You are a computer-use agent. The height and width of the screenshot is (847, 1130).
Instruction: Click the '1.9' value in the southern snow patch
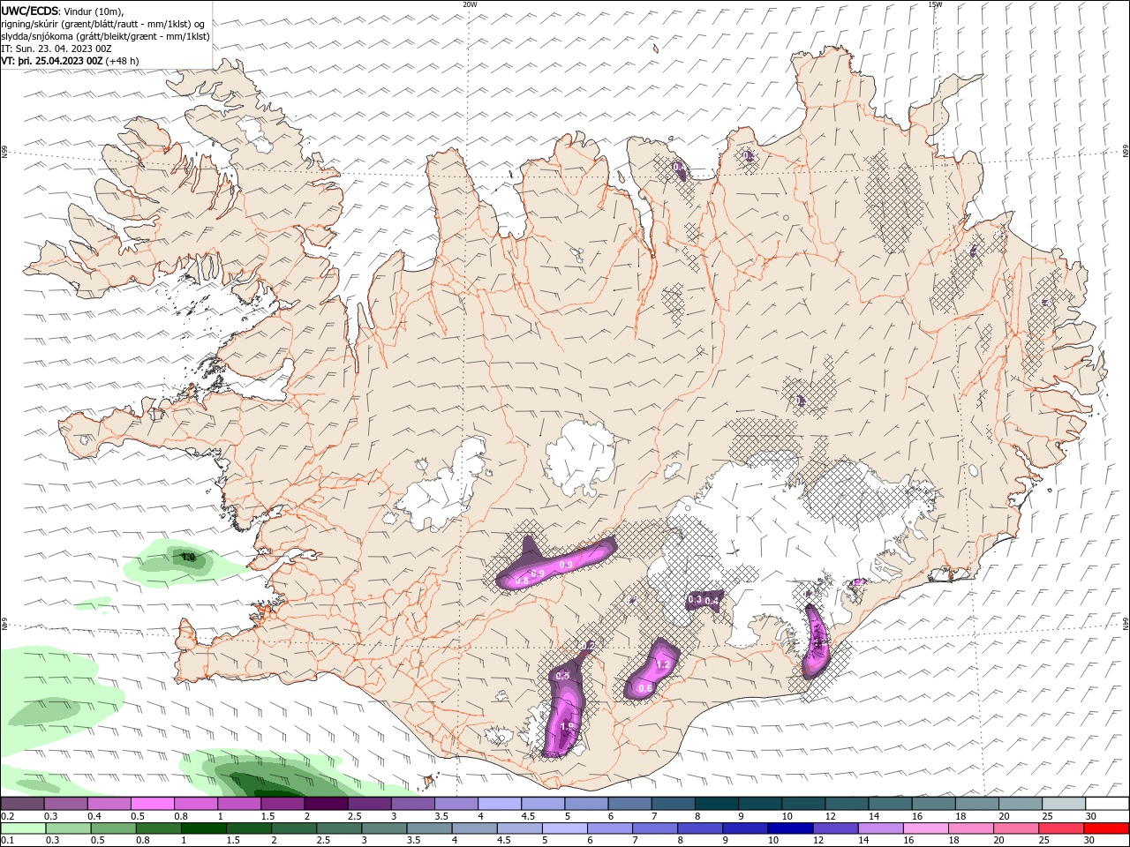tap(567, 726)
